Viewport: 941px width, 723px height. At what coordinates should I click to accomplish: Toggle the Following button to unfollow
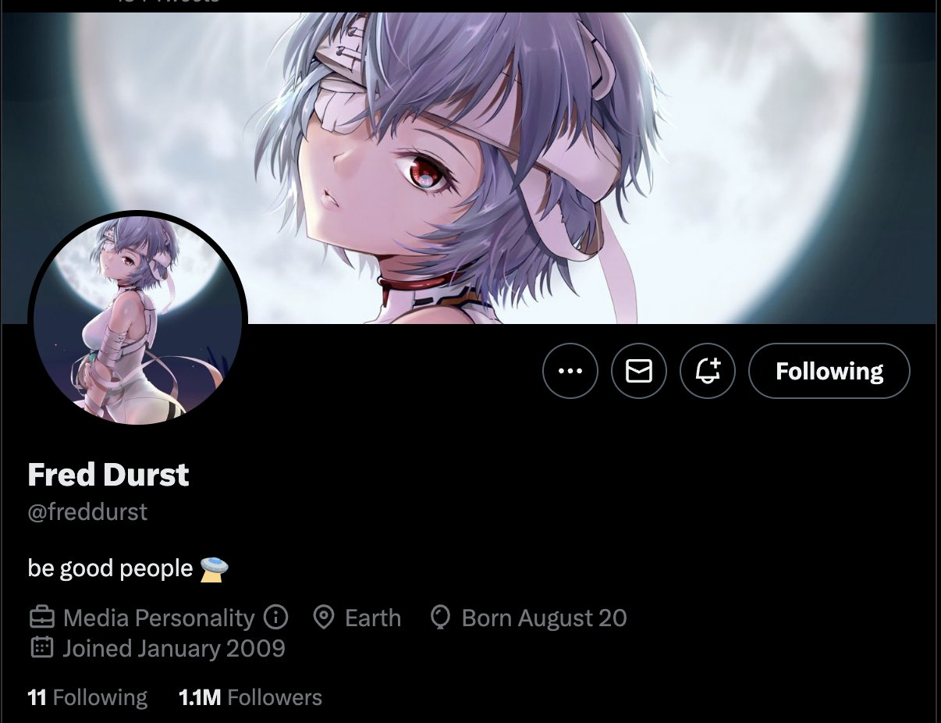(x=829, y=371)
